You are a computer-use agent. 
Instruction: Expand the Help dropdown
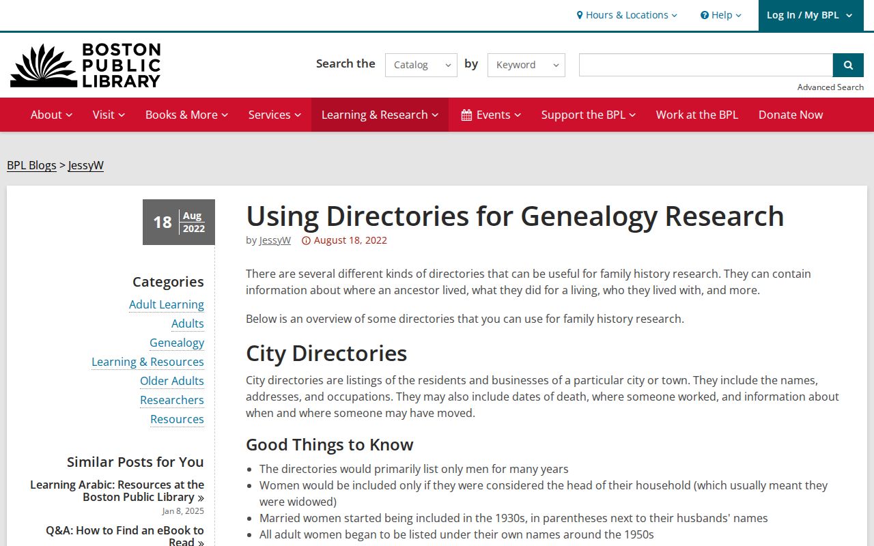(721, 15)
